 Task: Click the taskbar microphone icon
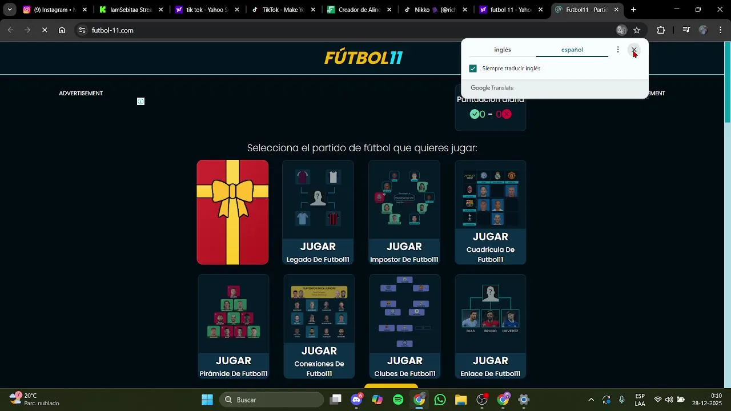coord(622,400)
